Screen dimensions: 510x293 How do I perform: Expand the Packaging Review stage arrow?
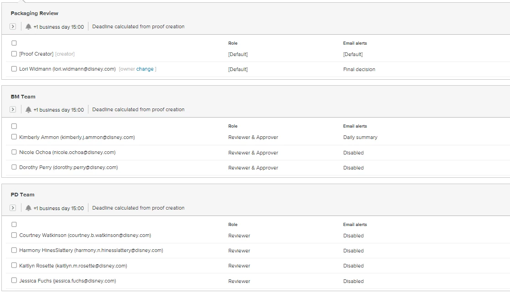click(13, 27)
